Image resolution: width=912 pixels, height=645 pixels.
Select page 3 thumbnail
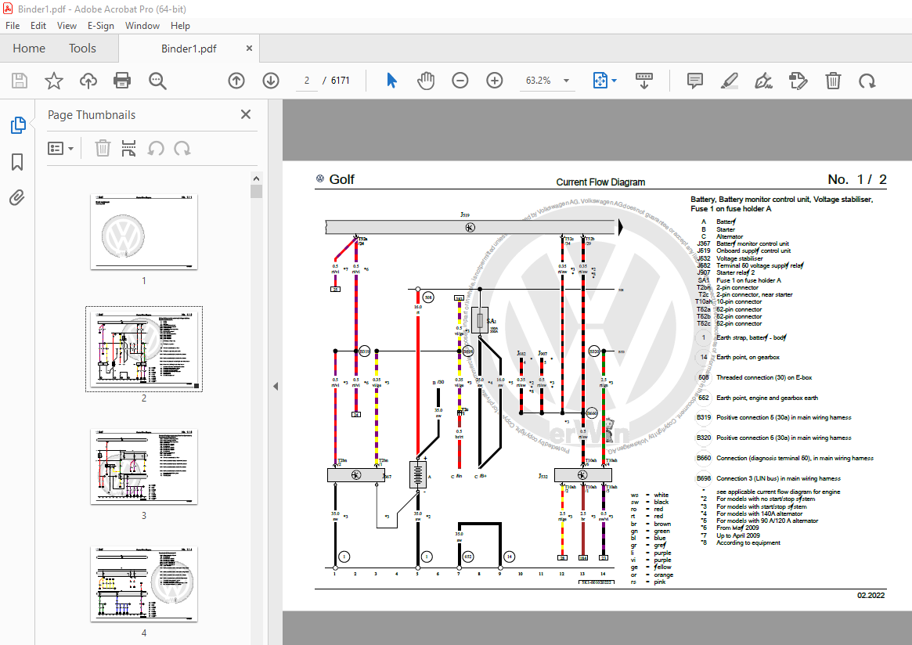(x=144, y=467)
